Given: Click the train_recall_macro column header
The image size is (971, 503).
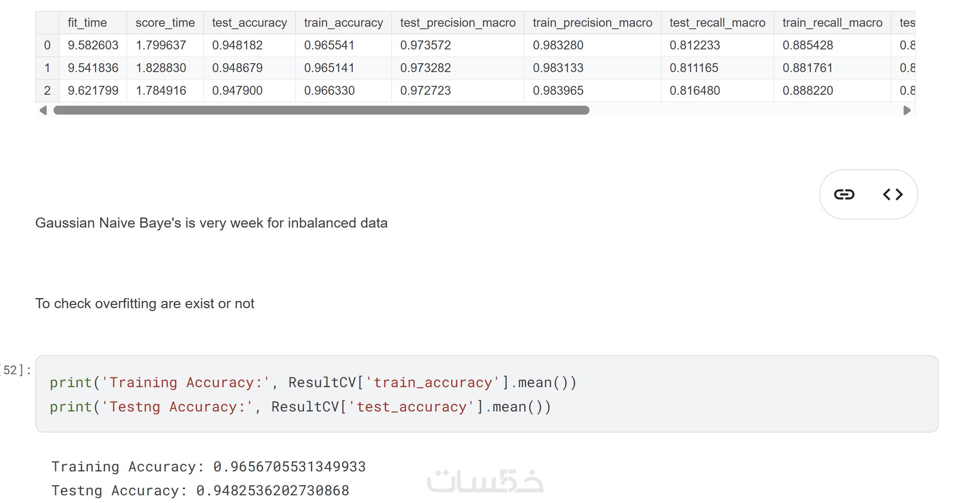Looking at the screenshot, I should pyautogui.click(x=832, y=23).
